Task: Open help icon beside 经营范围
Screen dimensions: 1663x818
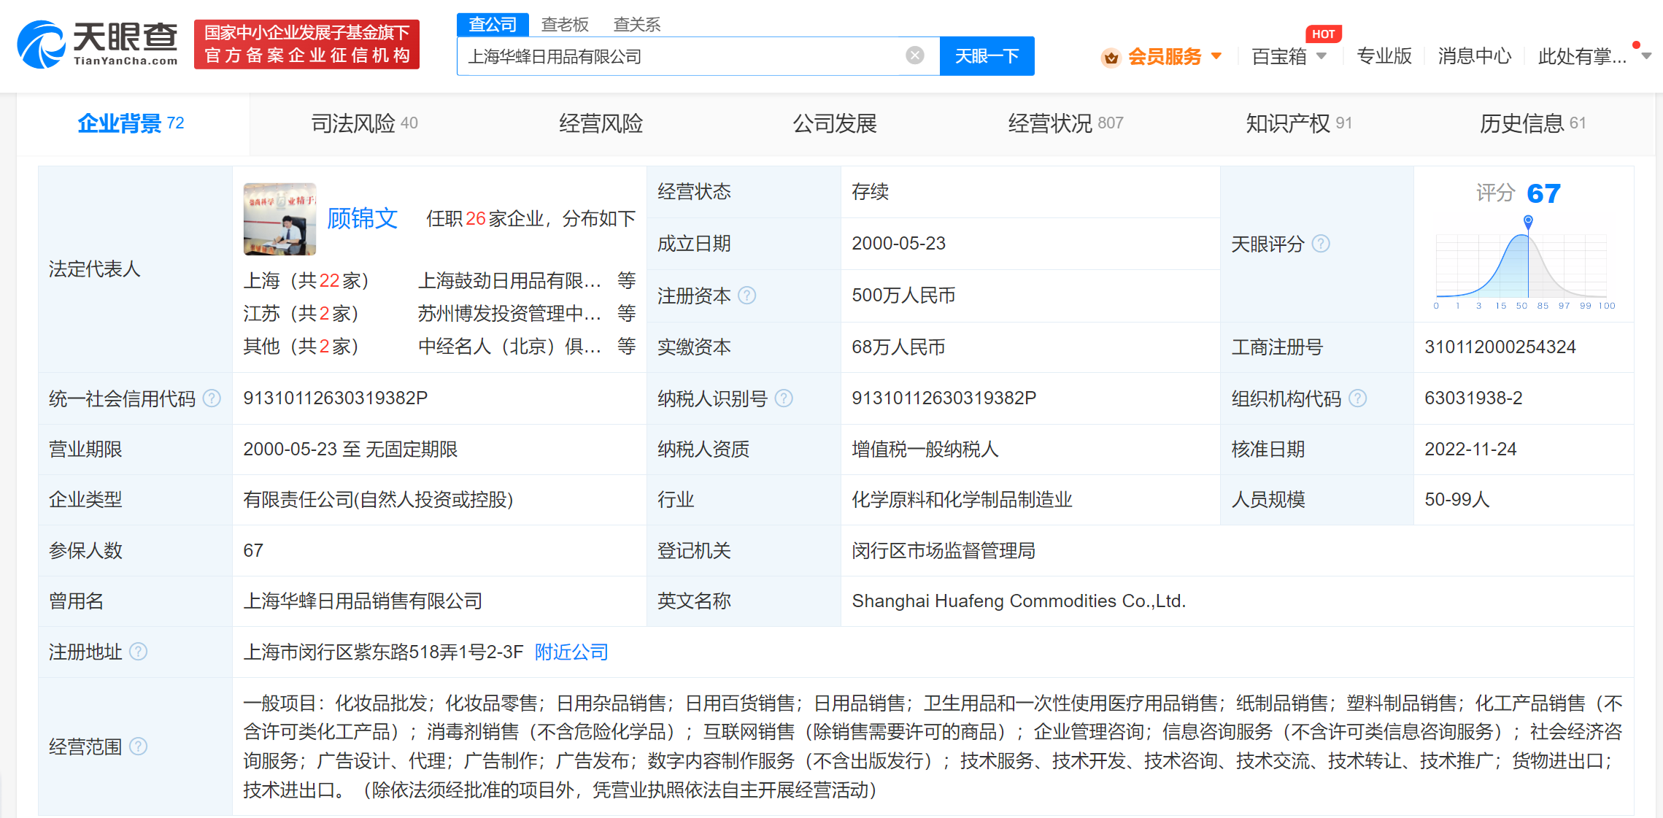Action: coord(138,746)
